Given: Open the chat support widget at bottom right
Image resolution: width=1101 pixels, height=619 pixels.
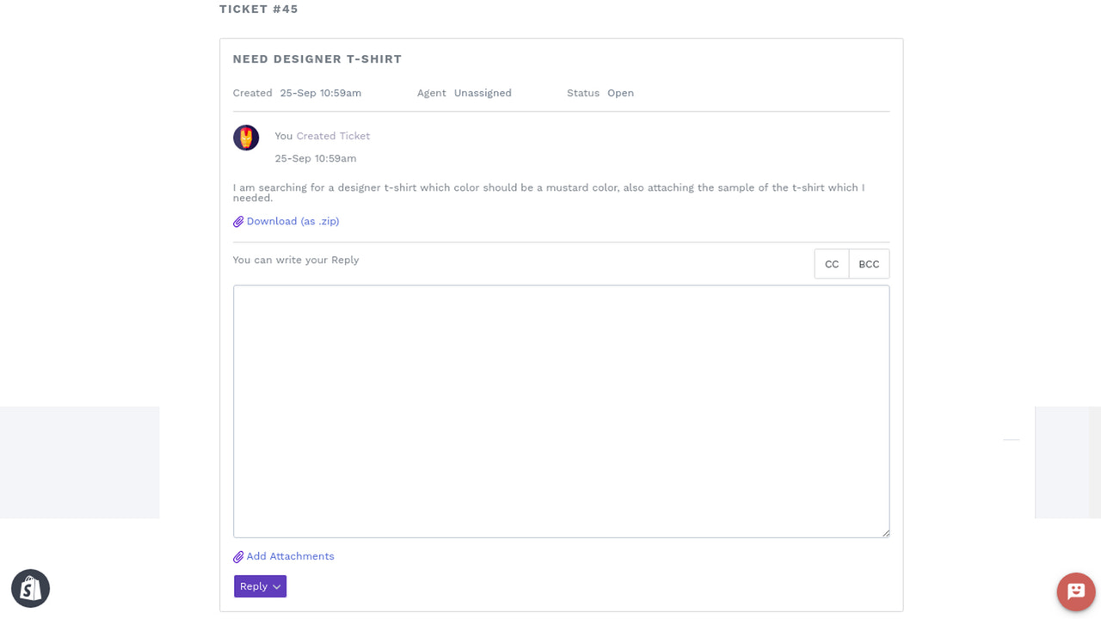Looking at the screenshot, I should pos(1076,591).
